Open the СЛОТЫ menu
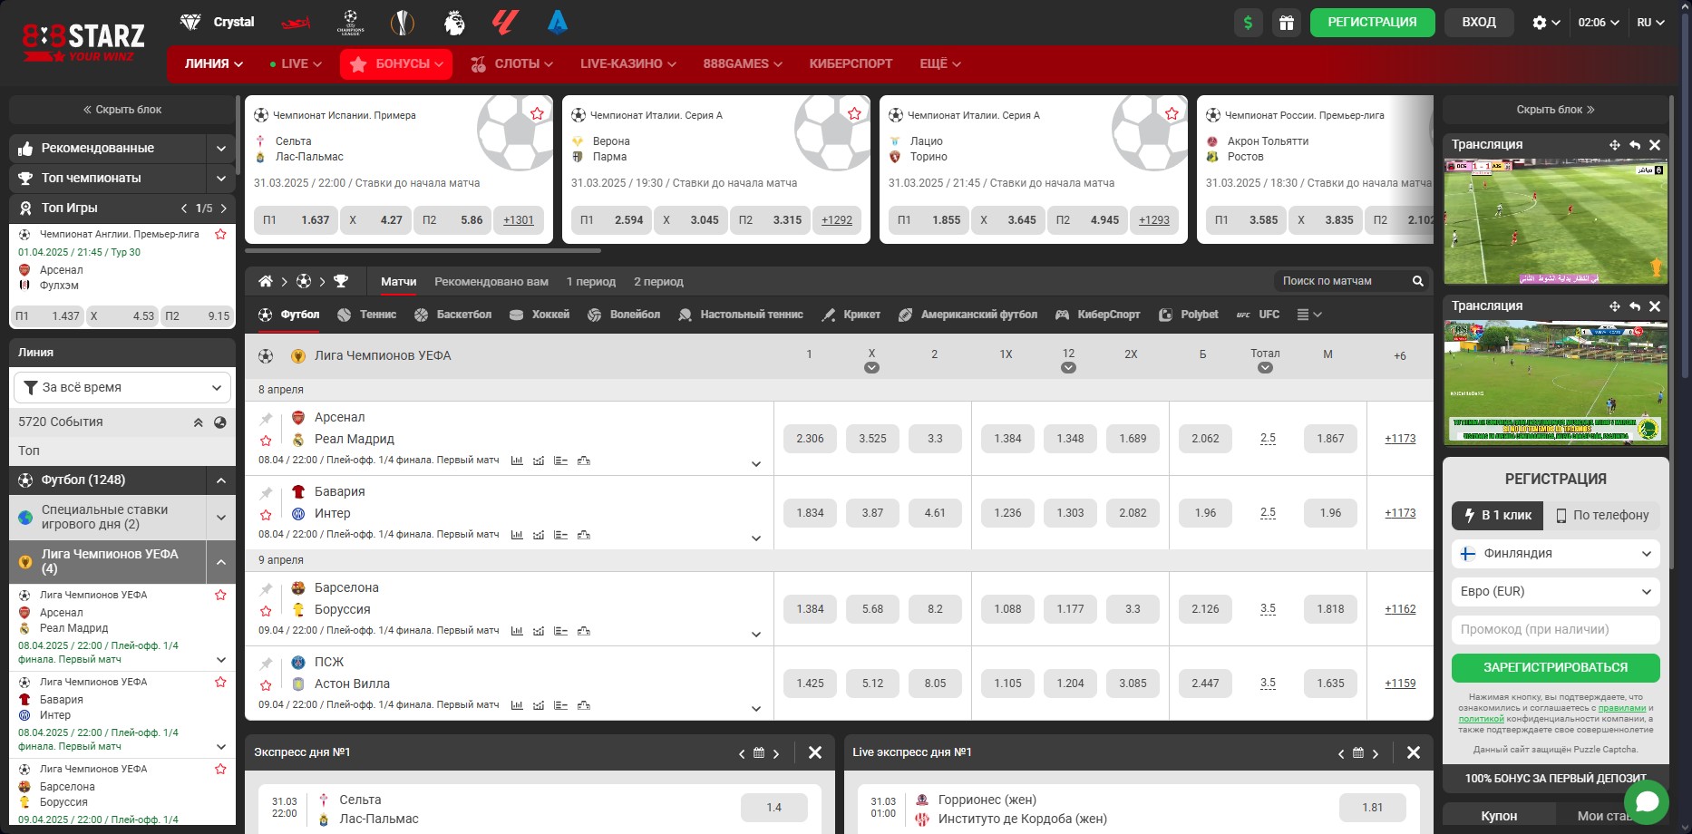This screenshot has width=1692, height=834. (x=511, y=63)
